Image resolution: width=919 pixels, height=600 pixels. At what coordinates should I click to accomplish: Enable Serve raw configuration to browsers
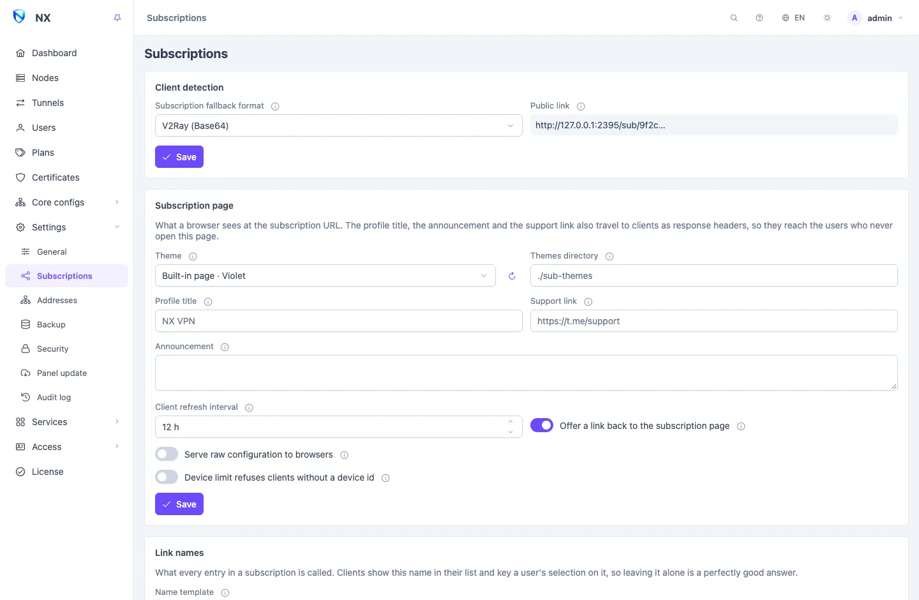tap(167, 454)
